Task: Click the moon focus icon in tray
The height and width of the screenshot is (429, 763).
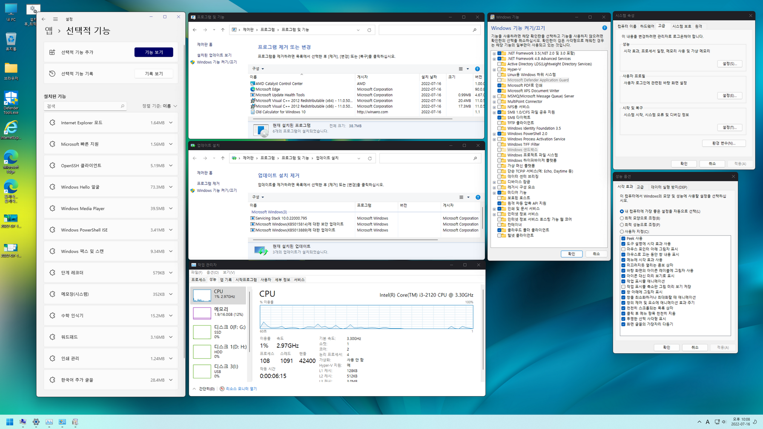Action: (x=754, y=422)
